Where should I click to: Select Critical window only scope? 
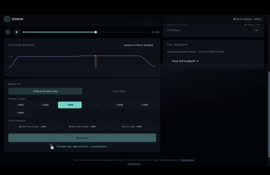[45, 91]
